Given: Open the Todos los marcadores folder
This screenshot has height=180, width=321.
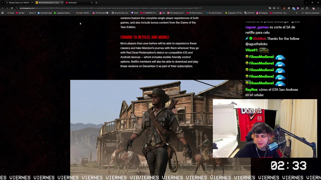Looking at the screenshot, I should click(310, 13).
